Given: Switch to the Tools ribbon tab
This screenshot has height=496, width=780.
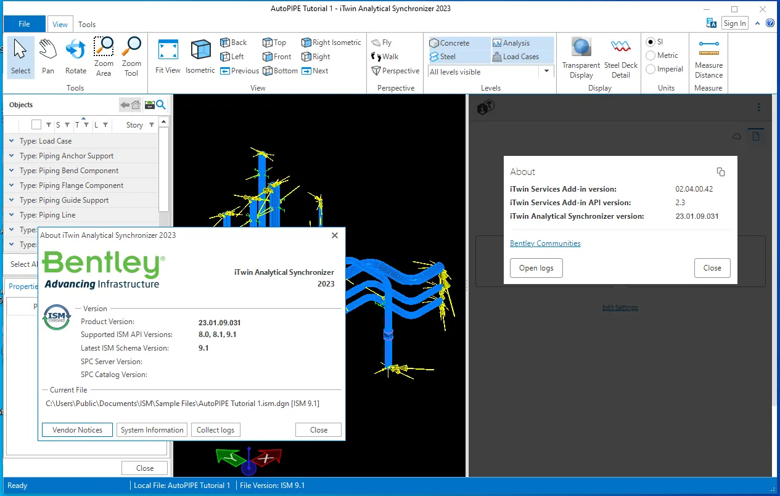Looking at the screenshot, I should [x=87, y=24].
